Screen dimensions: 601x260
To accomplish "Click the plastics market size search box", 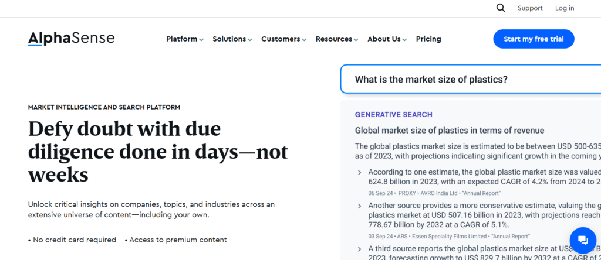I will pyautogui.click(x=471, y=79).
